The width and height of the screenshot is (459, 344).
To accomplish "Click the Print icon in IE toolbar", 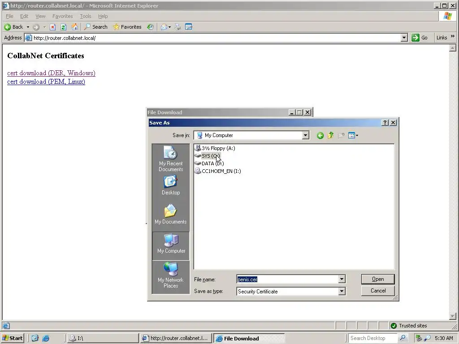I will tap(178, 27).
